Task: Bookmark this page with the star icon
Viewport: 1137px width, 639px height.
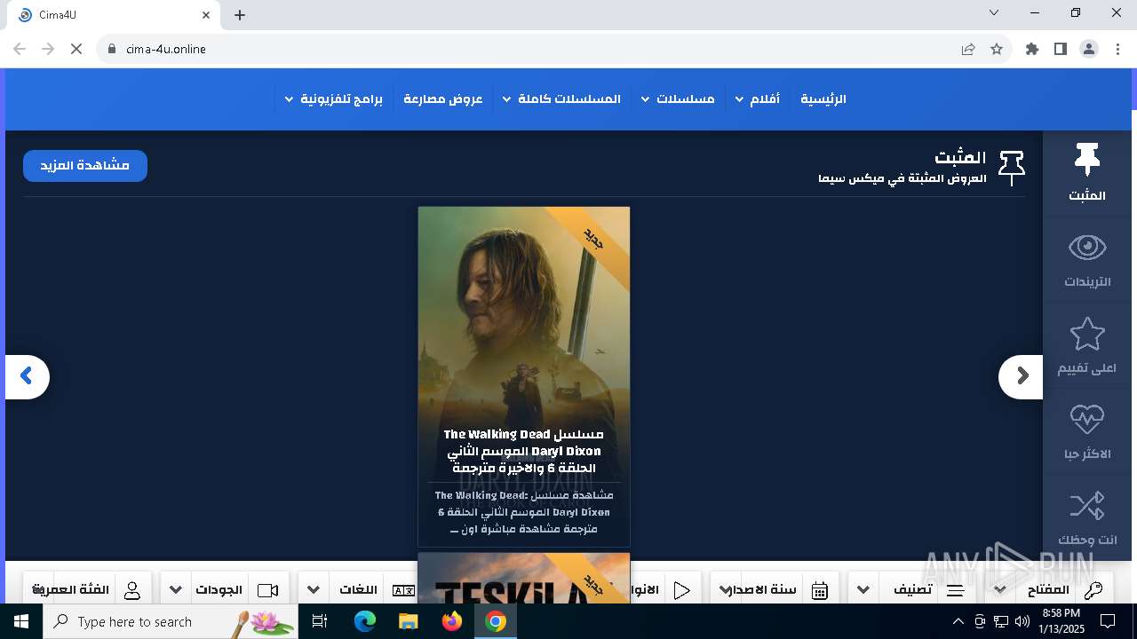Action: [997, 49]
